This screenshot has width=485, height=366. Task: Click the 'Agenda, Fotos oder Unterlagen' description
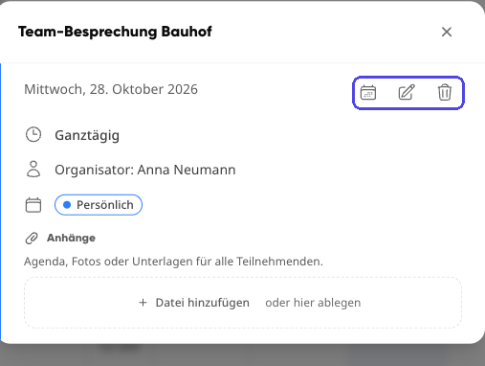pos(173,262)
